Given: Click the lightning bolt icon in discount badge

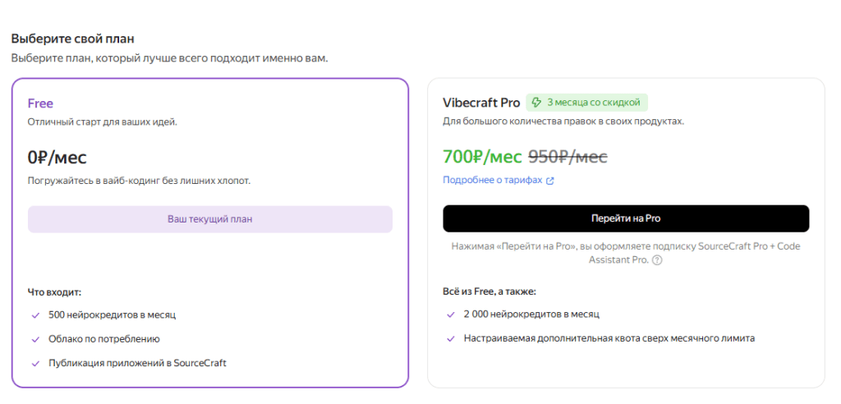Looking at the screenshot, I should coord(536,103).
